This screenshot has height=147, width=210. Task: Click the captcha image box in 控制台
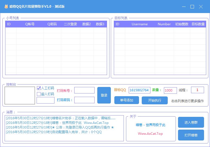[20, 95]
